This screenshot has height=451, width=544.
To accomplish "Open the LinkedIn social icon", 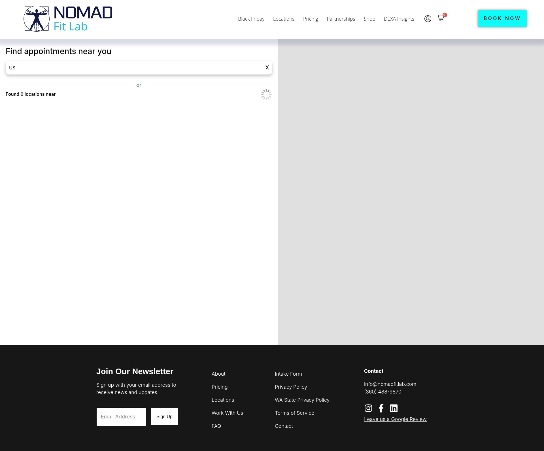I will pyautogui.click(x=394, y=408).
